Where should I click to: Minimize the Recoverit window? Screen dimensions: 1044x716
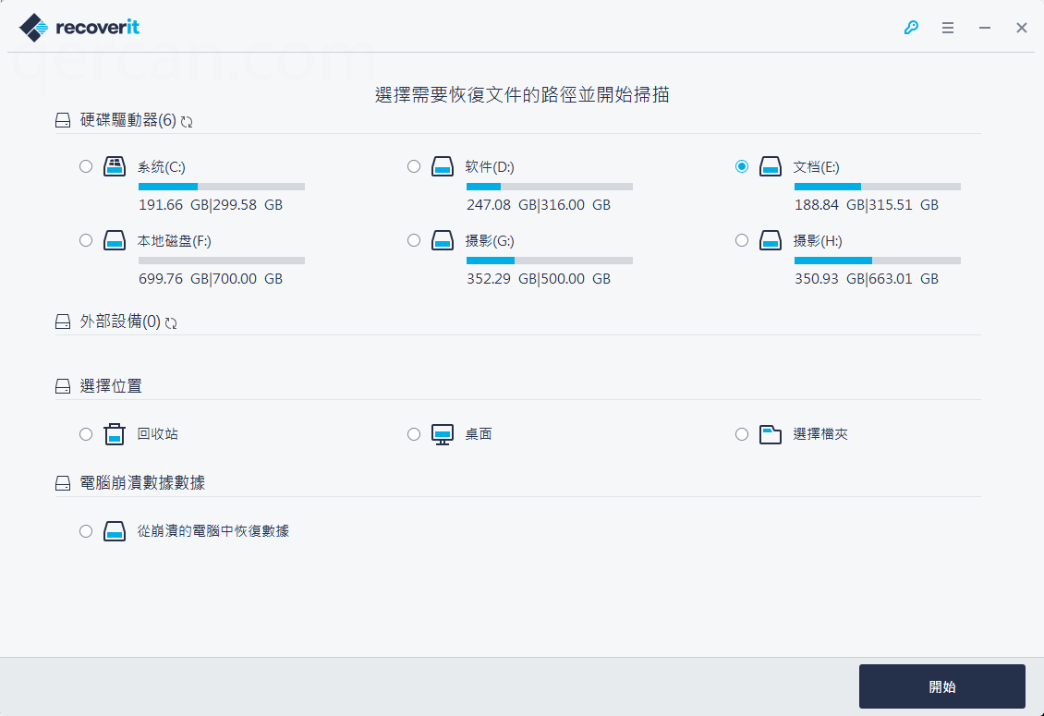pyautogui.click(x=985, y=28)
